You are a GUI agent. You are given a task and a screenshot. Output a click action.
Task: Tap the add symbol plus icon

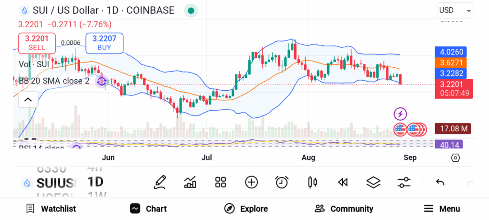(x=251, y=182)
